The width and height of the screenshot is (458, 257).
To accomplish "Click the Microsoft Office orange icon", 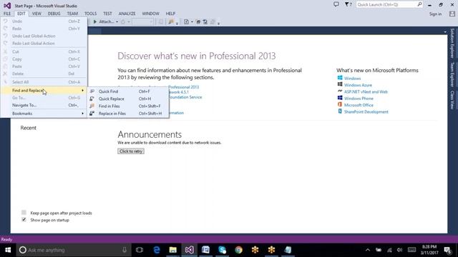I will [340, 104].
